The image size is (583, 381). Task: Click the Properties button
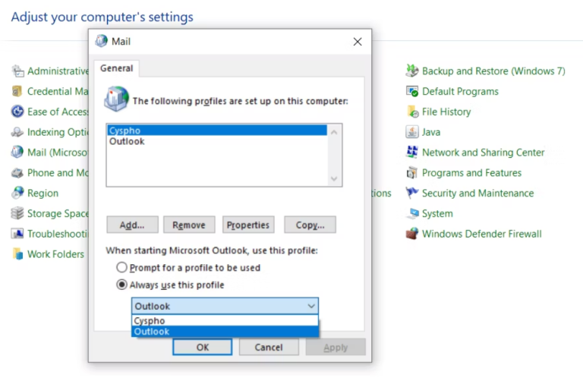click(x=248, y=225)
